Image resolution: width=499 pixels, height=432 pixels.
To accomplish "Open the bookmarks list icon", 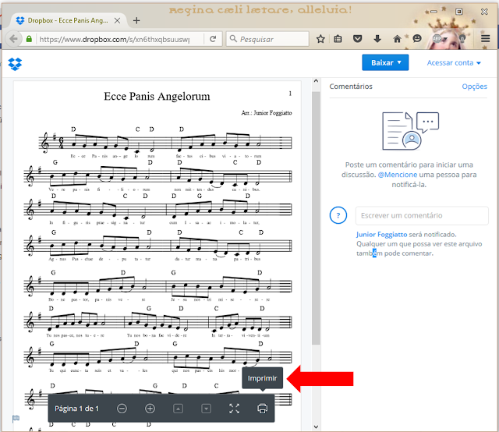I will (338, 39).
